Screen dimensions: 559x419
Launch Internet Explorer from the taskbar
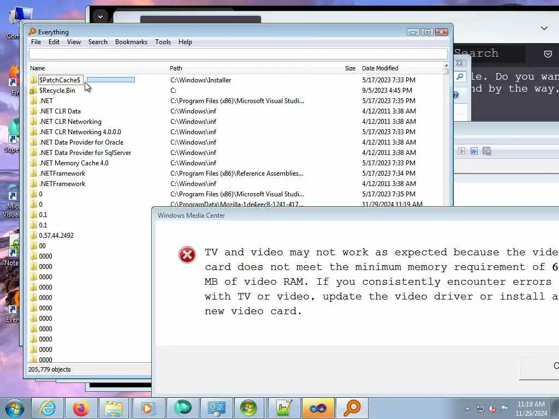coord(47,408)
